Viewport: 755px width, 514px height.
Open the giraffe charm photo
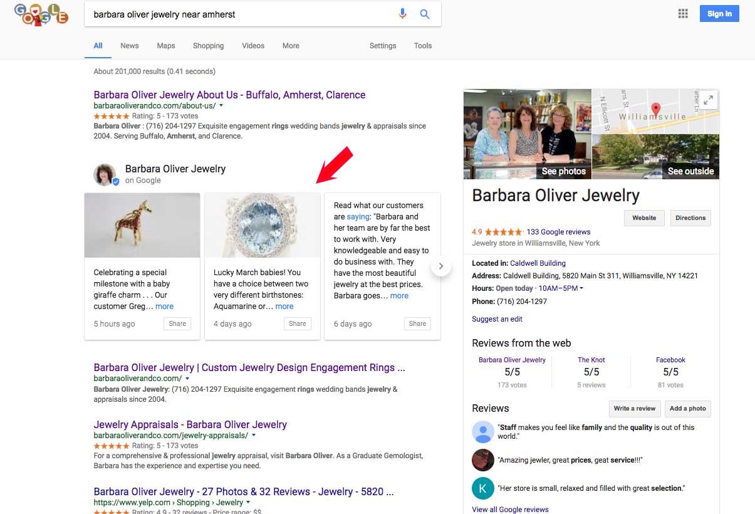142,225
